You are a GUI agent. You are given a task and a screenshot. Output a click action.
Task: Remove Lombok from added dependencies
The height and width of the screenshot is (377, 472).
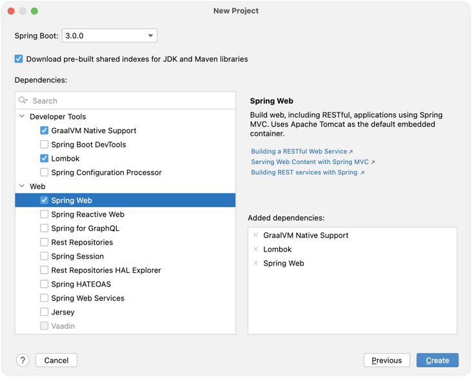tap(256, 250)
